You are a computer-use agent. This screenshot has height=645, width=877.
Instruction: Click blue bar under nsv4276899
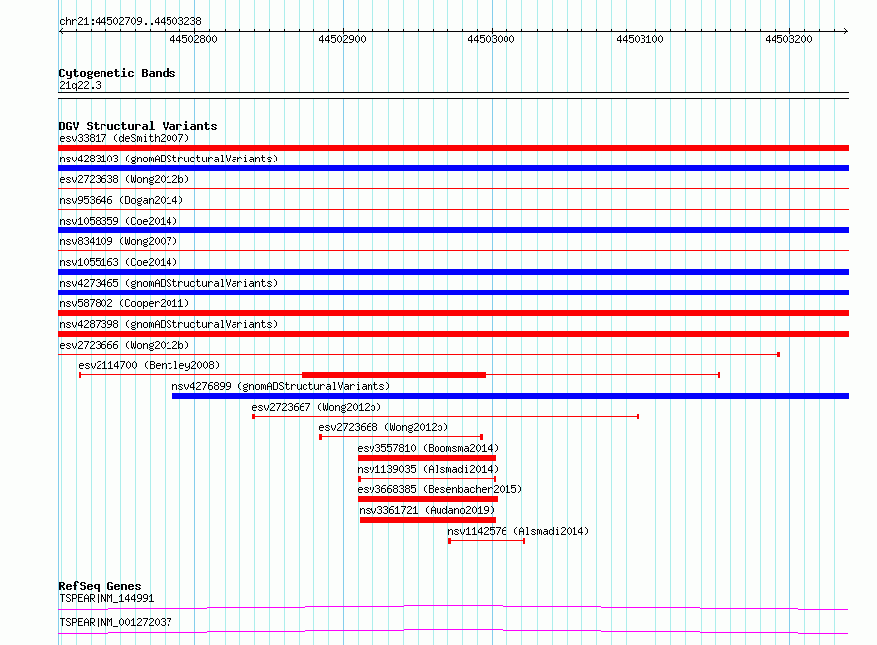510,396
